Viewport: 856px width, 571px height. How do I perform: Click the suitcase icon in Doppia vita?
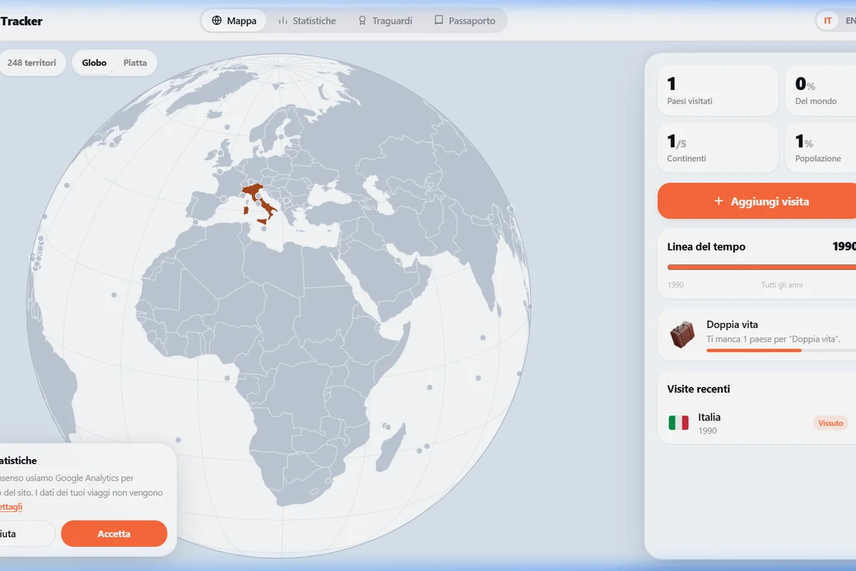pyautogui.click(x=683, y=334)
